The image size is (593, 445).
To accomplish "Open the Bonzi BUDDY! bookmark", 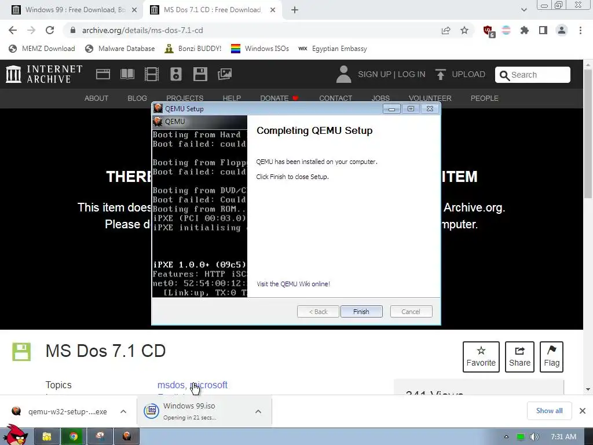I will pos(193,49).
